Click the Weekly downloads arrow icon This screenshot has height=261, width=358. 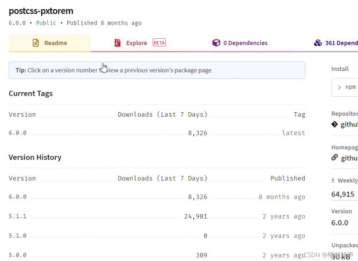point(333,180)
